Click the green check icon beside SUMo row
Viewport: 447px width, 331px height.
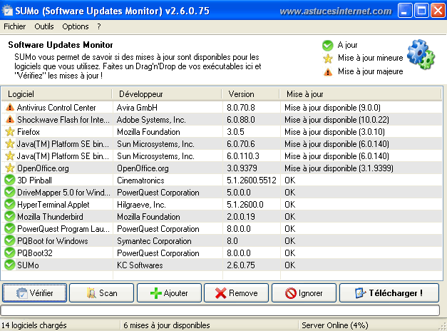[x=10, y=265]
